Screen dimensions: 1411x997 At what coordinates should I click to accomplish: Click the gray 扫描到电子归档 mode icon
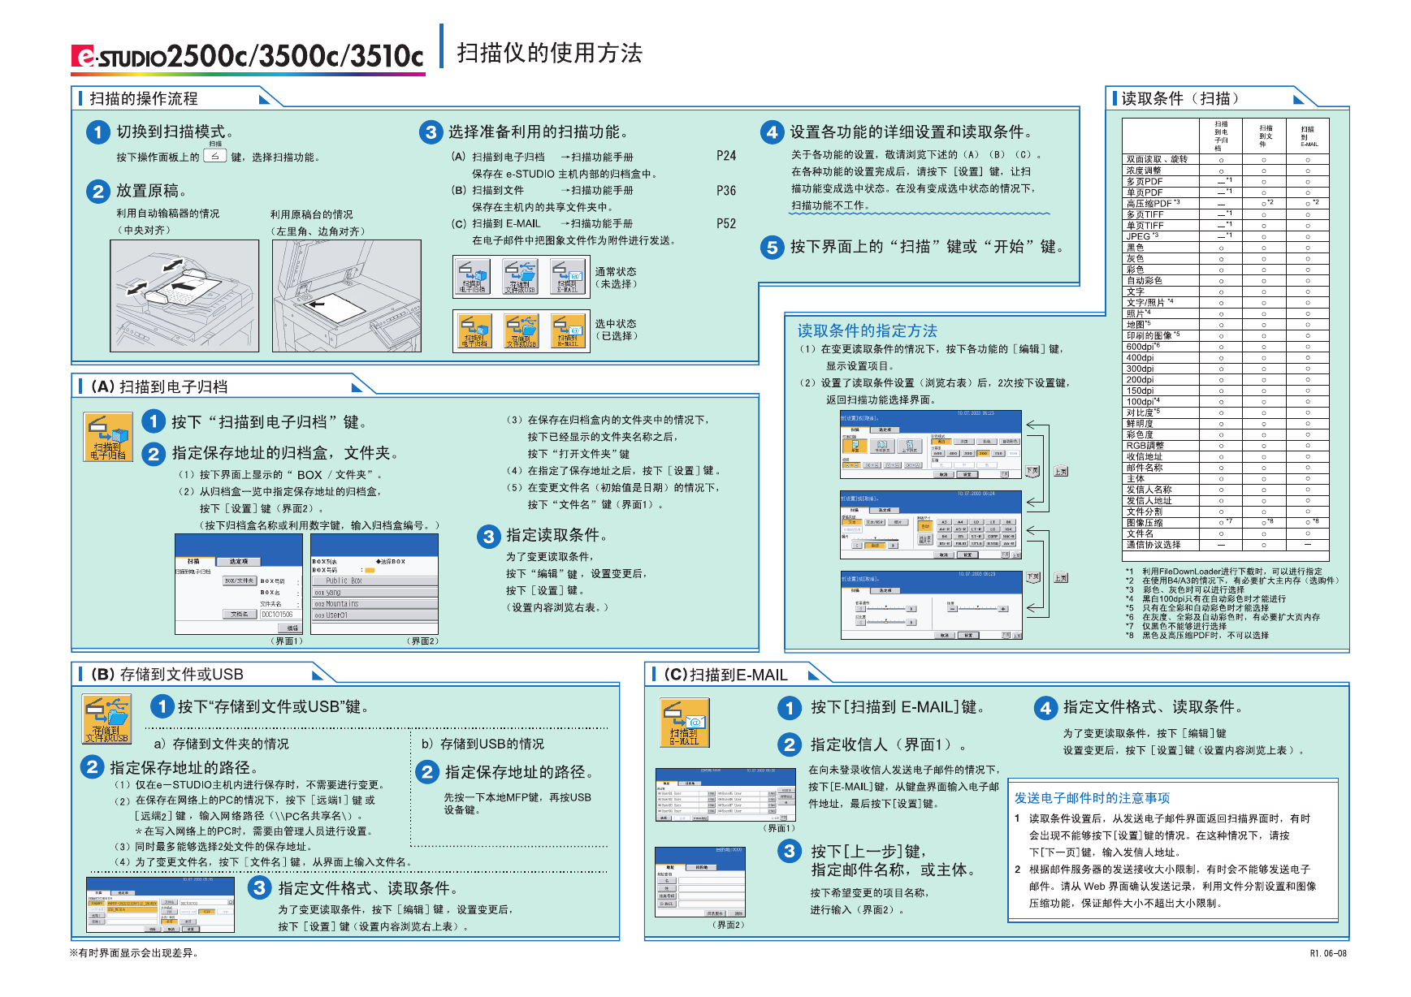[x=473, y=276]
